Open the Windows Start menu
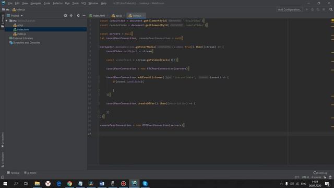The image size is (334, 188). click(x=5, y=183)
